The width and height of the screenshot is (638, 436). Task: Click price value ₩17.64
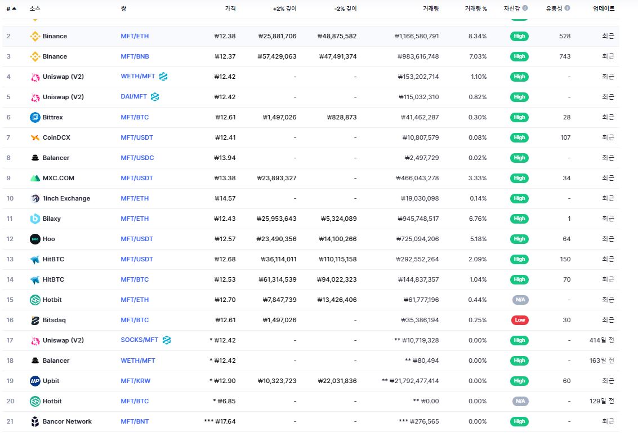225,422
